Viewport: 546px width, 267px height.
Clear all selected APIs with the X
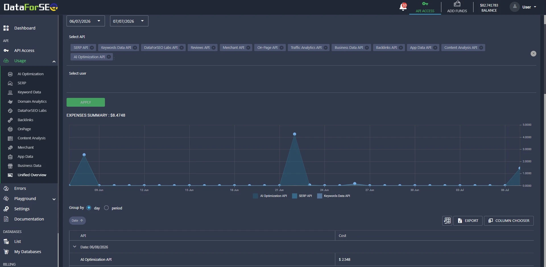pos(533,54)
